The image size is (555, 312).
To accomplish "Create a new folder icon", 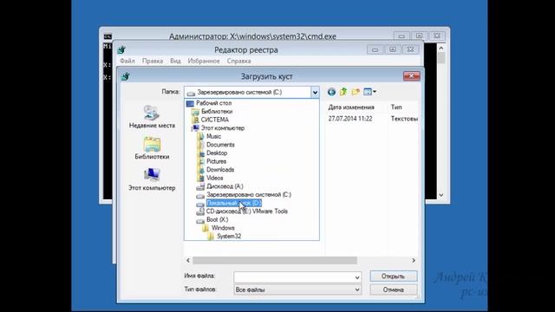I will click(356, 92).
